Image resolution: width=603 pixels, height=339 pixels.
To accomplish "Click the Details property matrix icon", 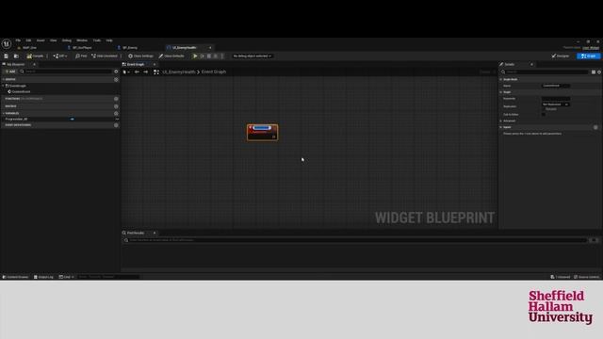I will [x=594, y=72].
